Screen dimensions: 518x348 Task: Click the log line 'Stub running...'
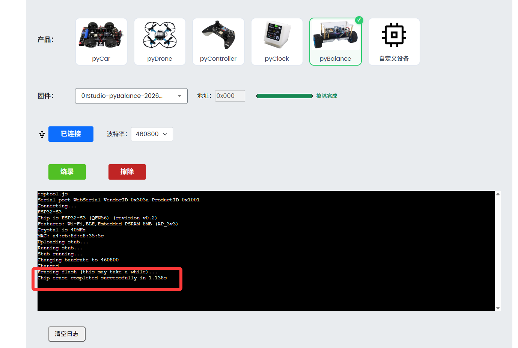(60, 254)
